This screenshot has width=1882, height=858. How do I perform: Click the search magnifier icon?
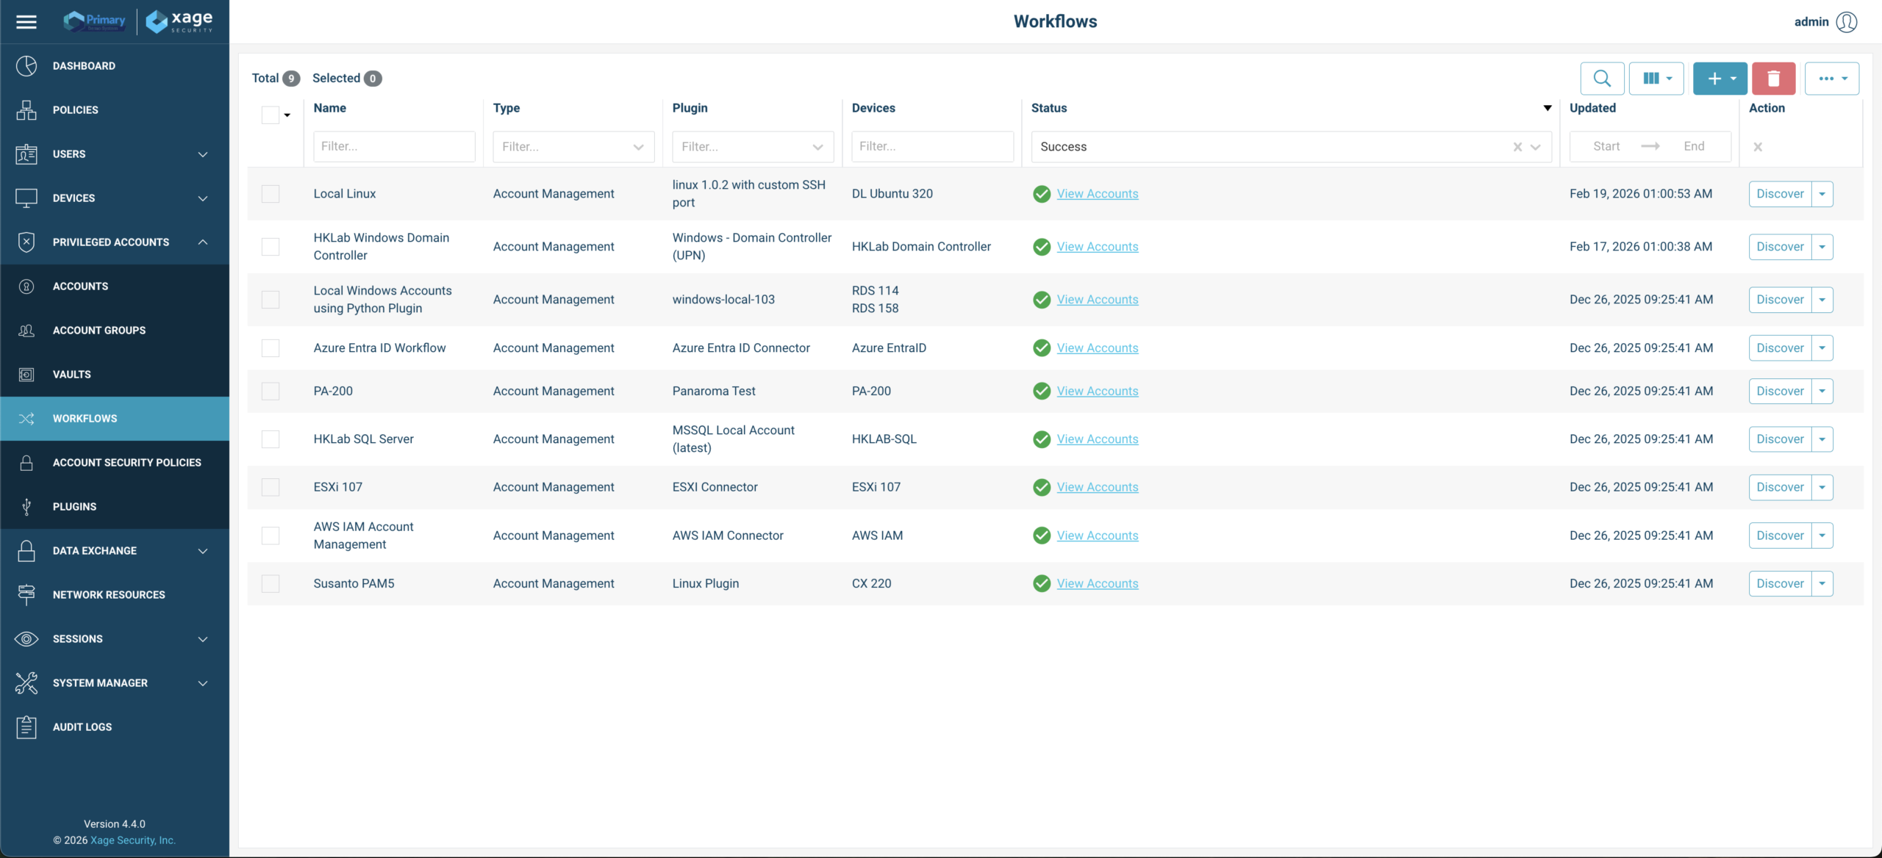[x=1602, y=78]
